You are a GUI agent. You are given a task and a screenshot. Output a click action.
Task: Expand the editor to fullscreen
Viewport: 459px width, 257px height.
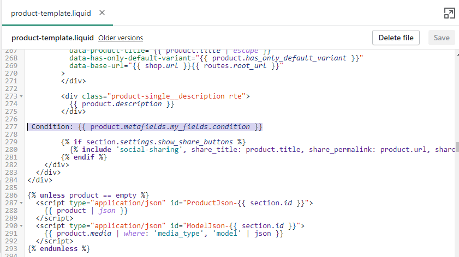(x=449, y=14)
